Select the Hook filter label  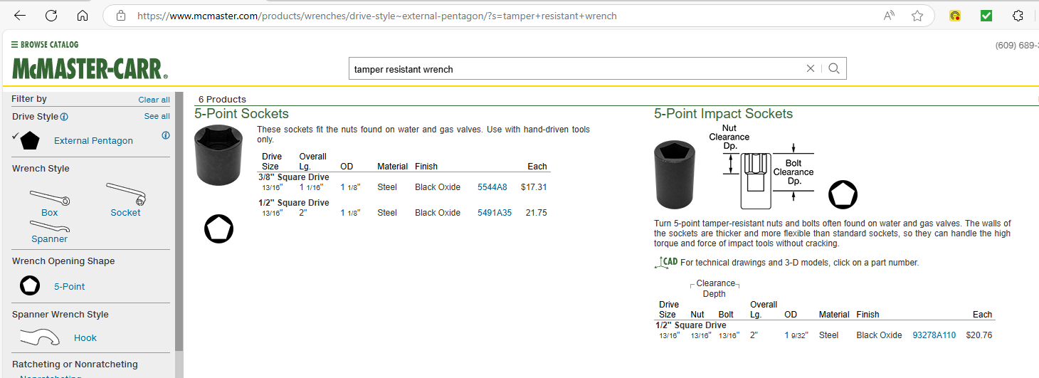click(x=85, y=338)
